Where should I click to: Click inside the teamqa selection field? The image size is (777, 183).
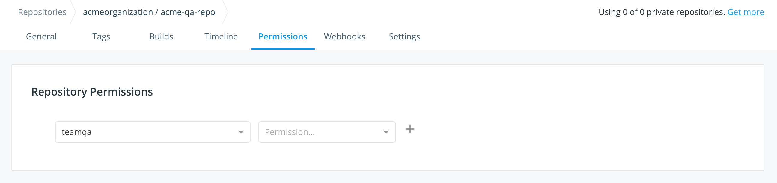point(136,132)
